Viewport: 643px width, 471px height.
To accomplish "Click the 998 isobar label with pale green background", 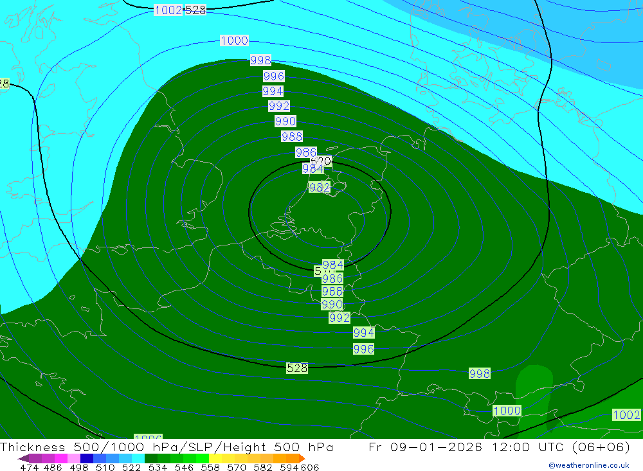I will click(x=480, y=373).
